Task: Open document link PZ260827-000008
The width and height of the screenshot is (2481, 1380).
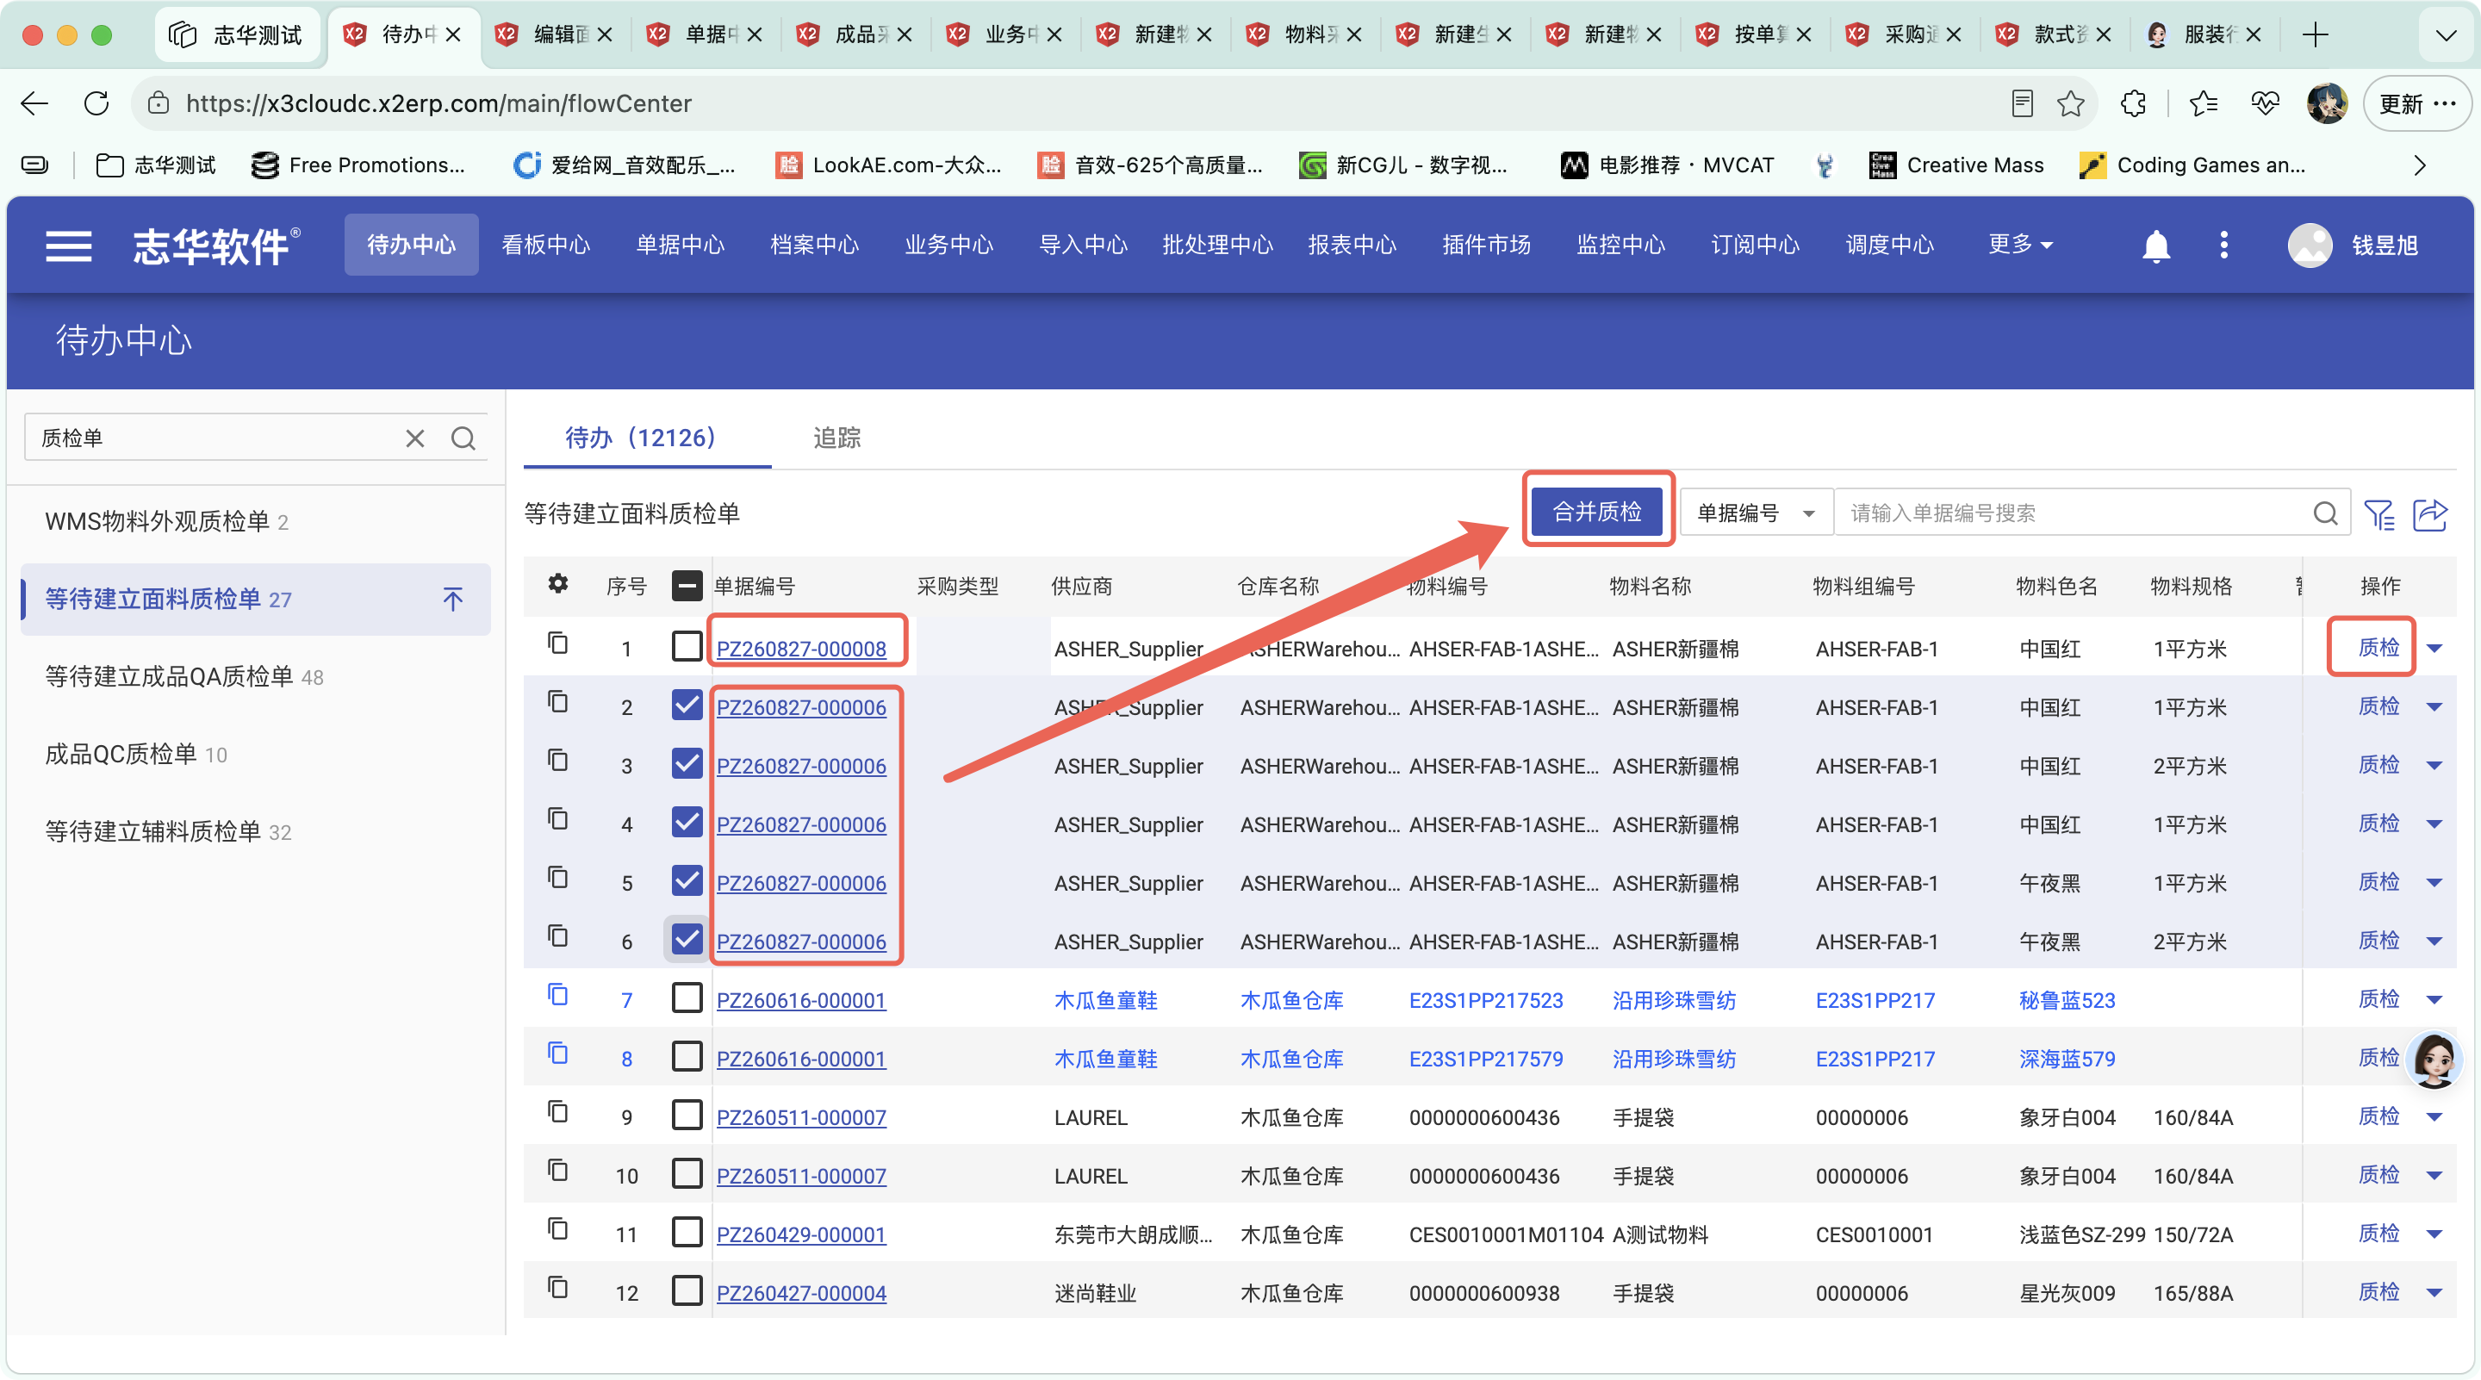Action: (x=800, y=648)
